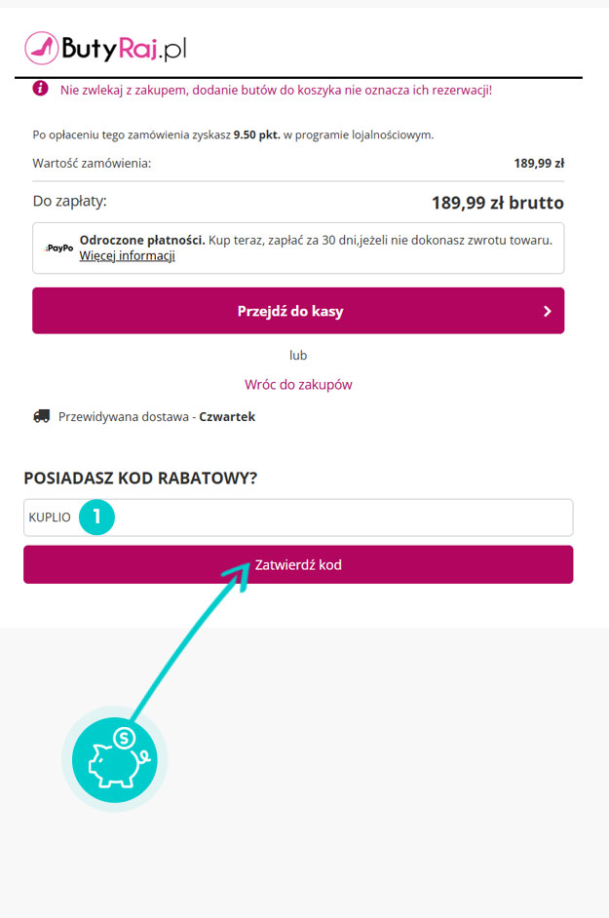The image size is (609, 918).
Task: Click the pink high-heel shoe logo icon
Action: coord(42,48)
